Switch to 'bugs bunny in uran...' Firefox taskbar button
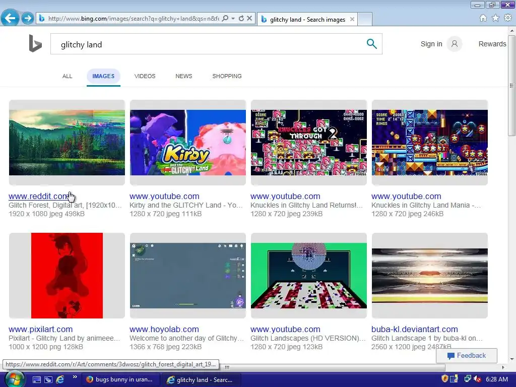 click(120, 379)
